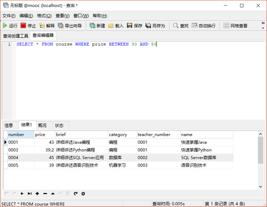Open the Explain (解释) tool
This screenshot has width=267, height=207.
pyautogui.click(x=47, y=26)
